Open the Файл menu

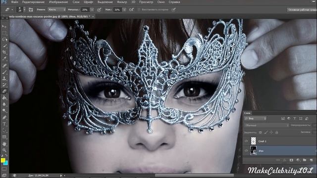click(14, 2)
